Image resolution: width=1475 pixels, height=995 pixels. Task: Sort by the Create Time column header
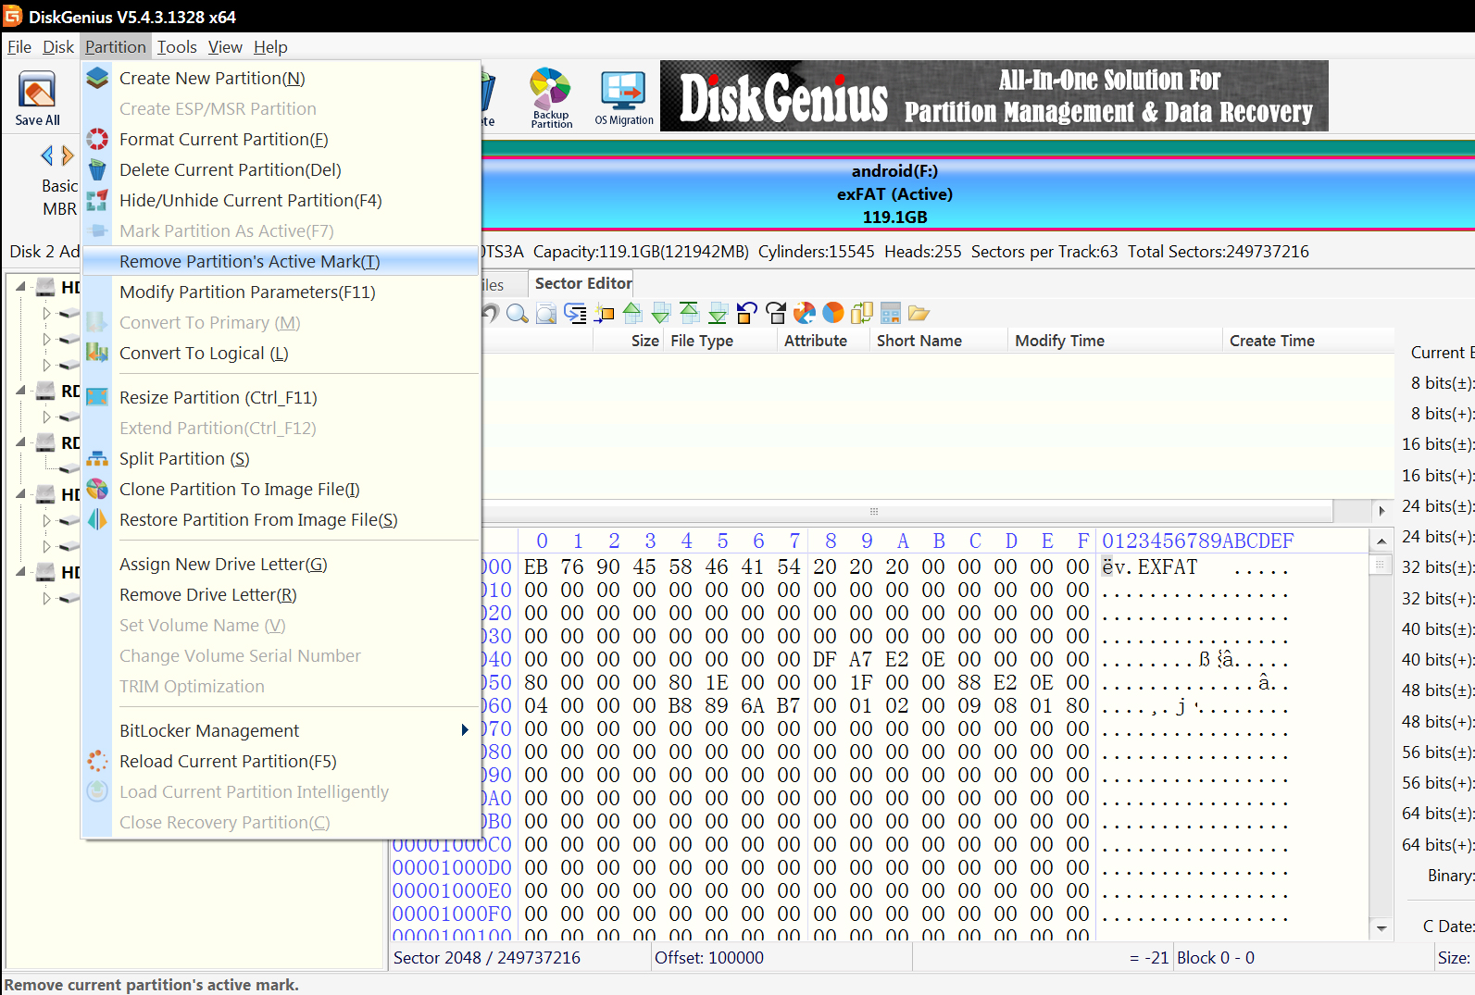coord(1307,341)
